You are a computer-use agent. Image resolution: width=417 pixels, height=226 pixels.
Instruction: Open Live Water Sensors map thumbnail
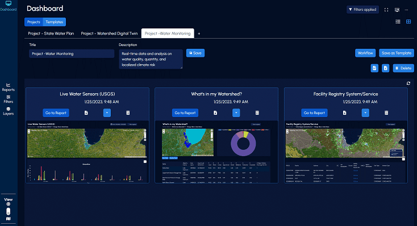tap(87, 143)
